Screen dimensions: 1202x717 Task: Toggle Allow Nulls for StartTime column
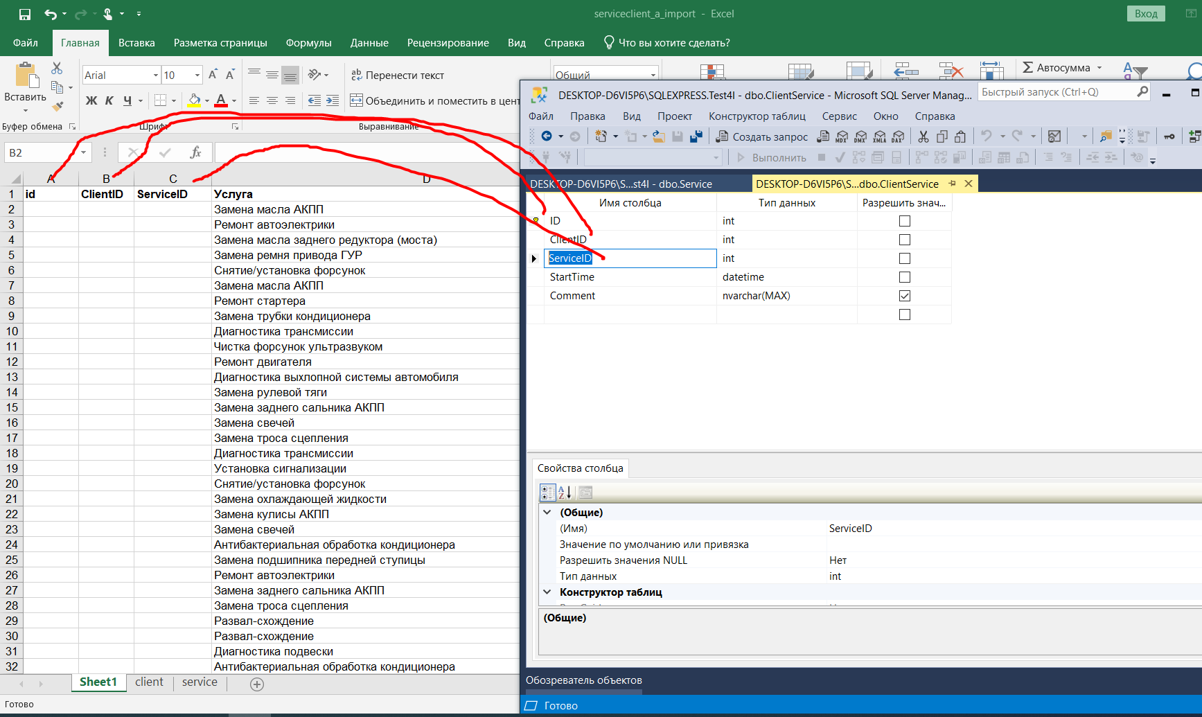coord(905,277)
